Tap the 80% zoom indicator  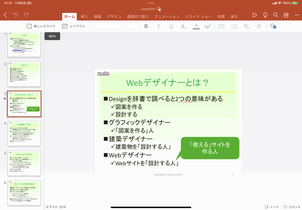coord(52,36)
